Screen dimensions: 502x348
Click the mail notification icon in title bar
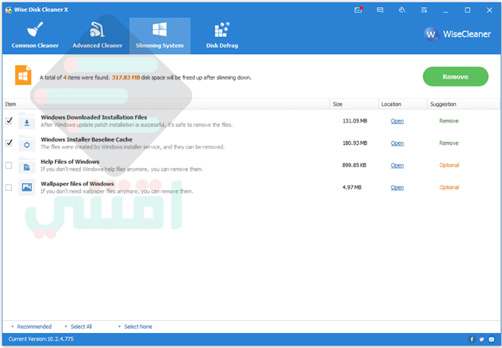point(359,10)
